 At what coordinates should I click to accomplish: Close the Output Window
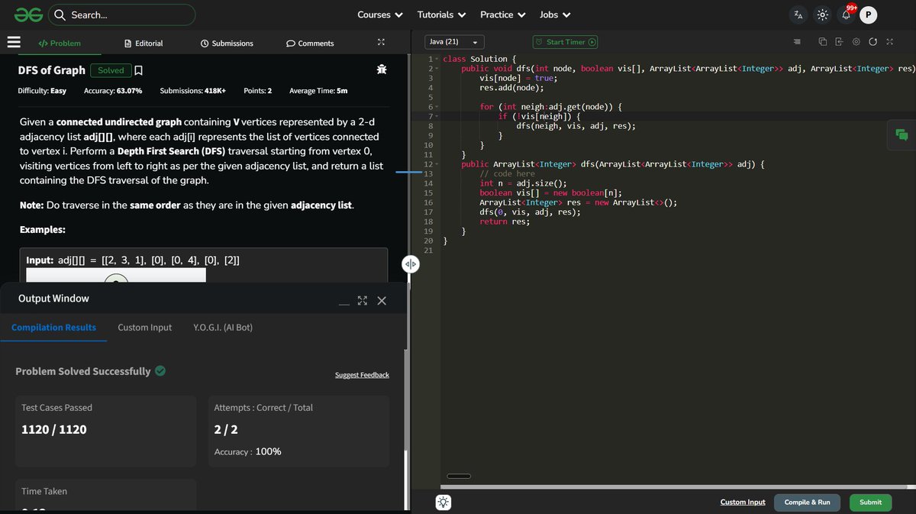(x=382, y=301)
